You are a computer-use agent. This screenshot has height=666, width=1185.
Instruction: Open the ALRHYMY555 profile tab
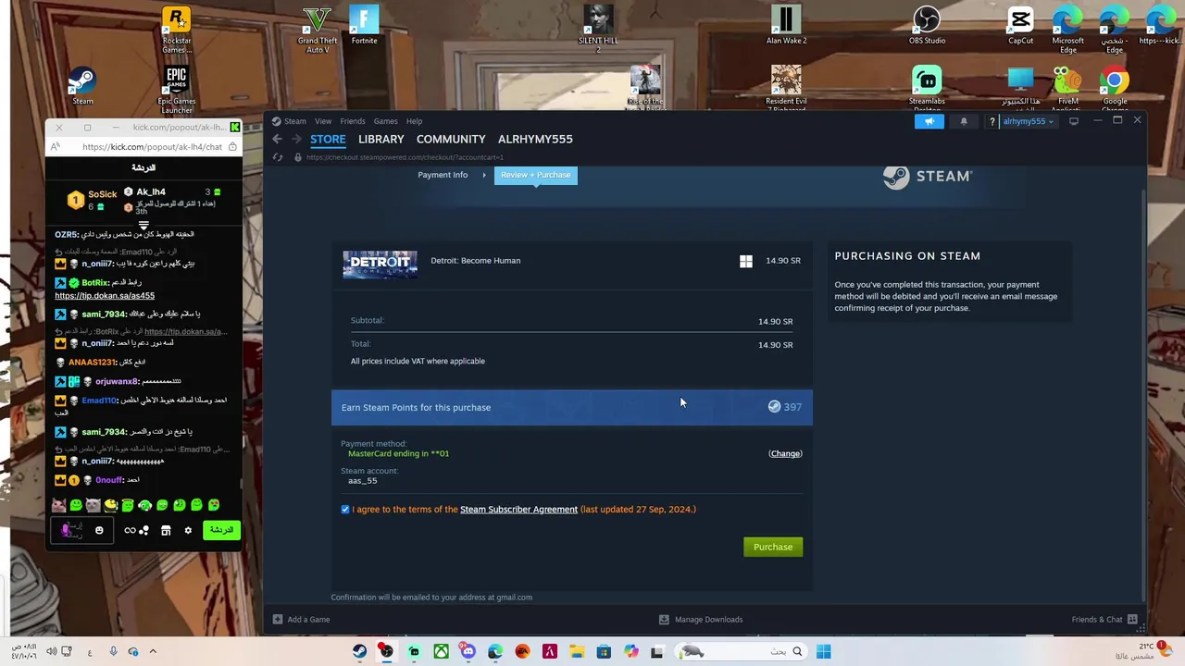(x=535, y=139)
